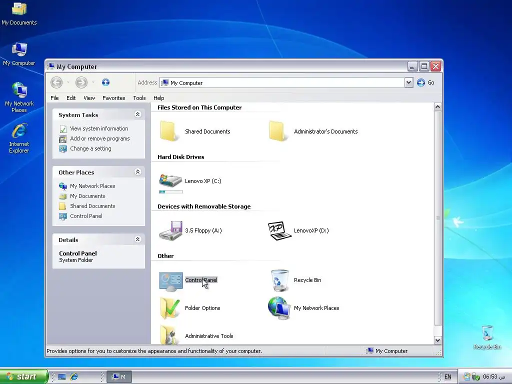This screenshot has width=512, height=384.
Task: Click the C: drive usage bar
Action: click(171, 191)
